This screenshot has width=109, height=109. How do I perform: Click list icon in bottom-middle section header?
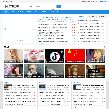point(69,83)
